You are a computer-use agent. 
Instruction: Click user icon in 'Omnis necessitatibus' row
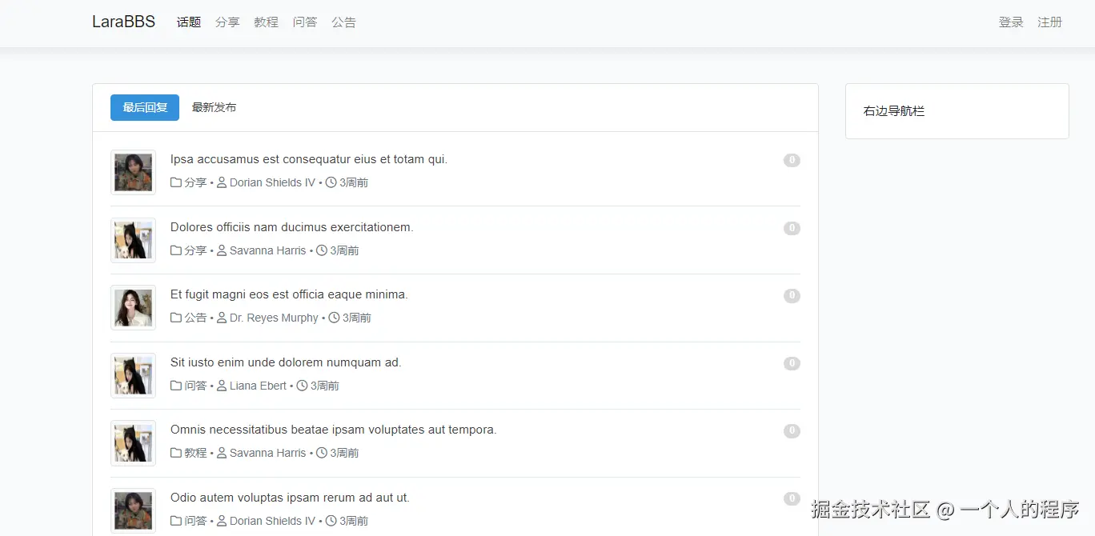[222, 453]
